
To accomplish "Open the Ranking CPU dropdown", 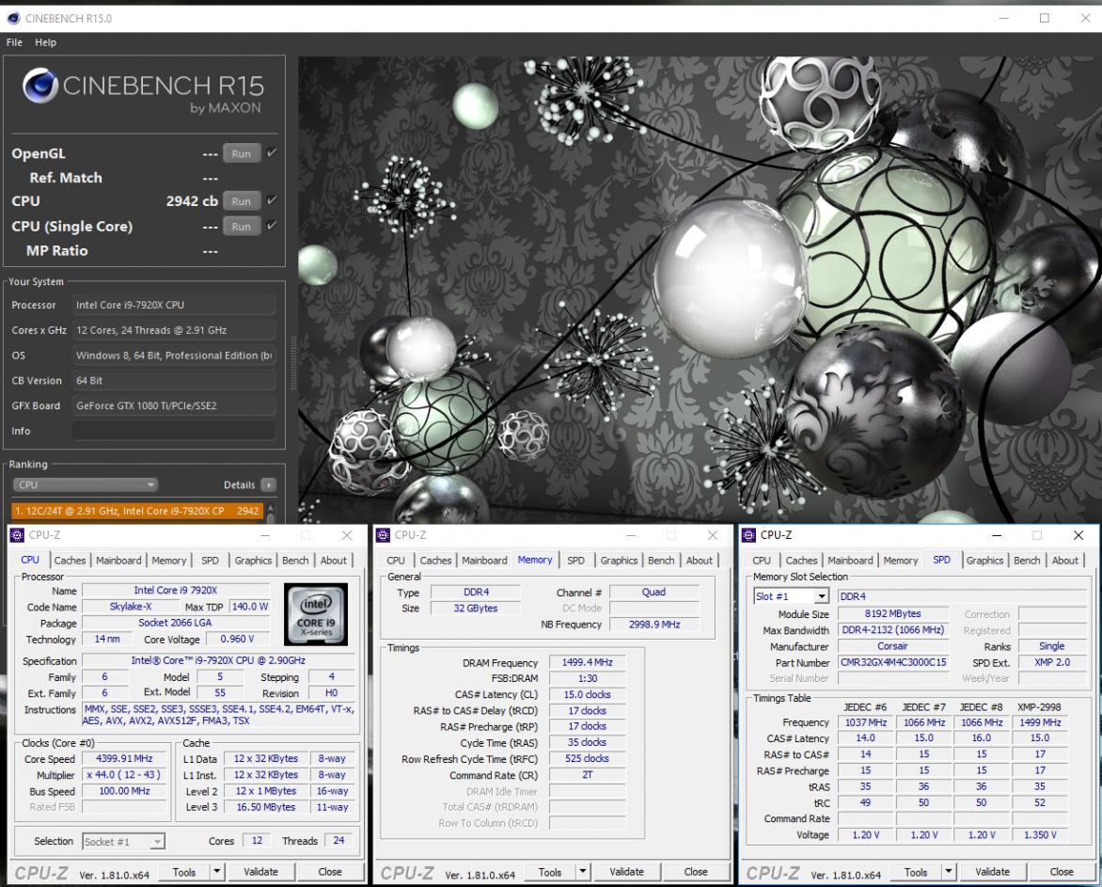I will (x=86, y=485).
